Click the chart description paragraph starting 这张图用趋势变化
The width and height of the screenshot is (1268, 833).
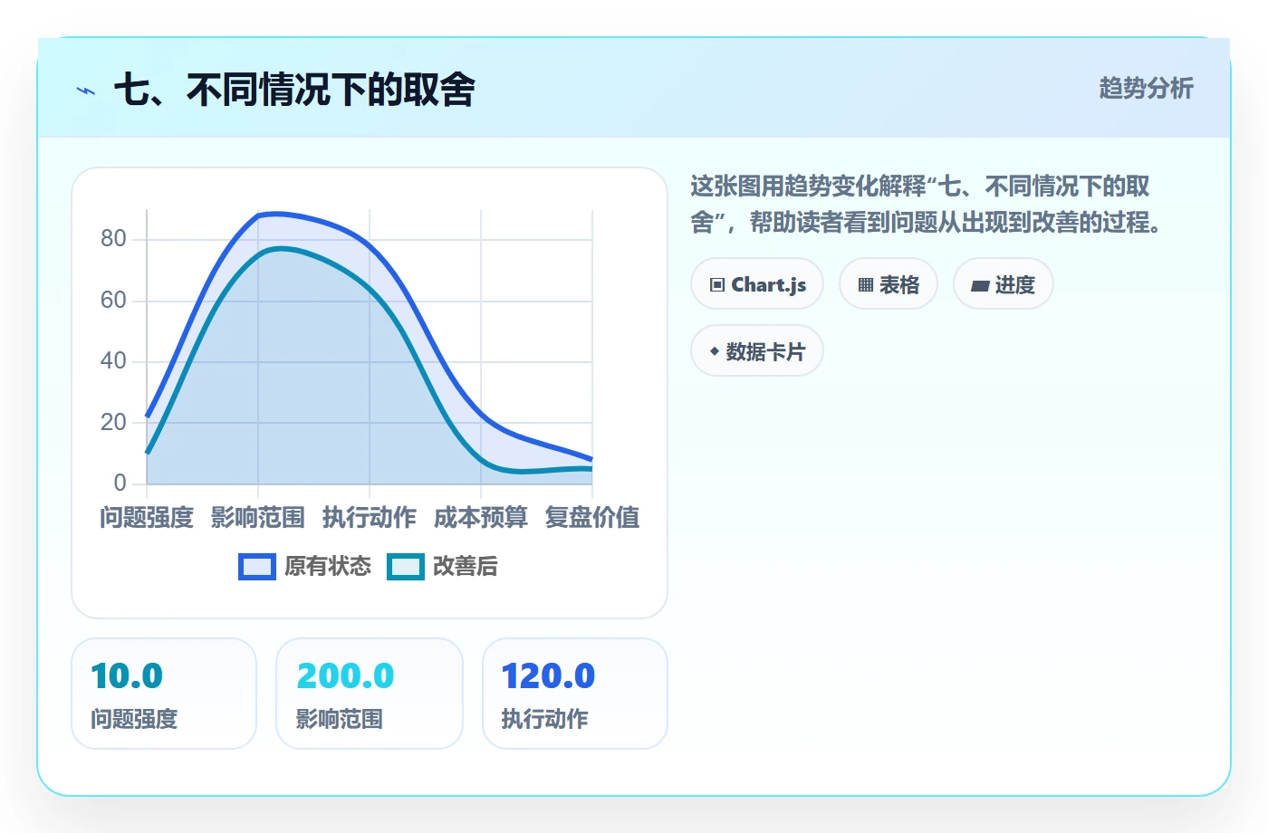(927, 205)
